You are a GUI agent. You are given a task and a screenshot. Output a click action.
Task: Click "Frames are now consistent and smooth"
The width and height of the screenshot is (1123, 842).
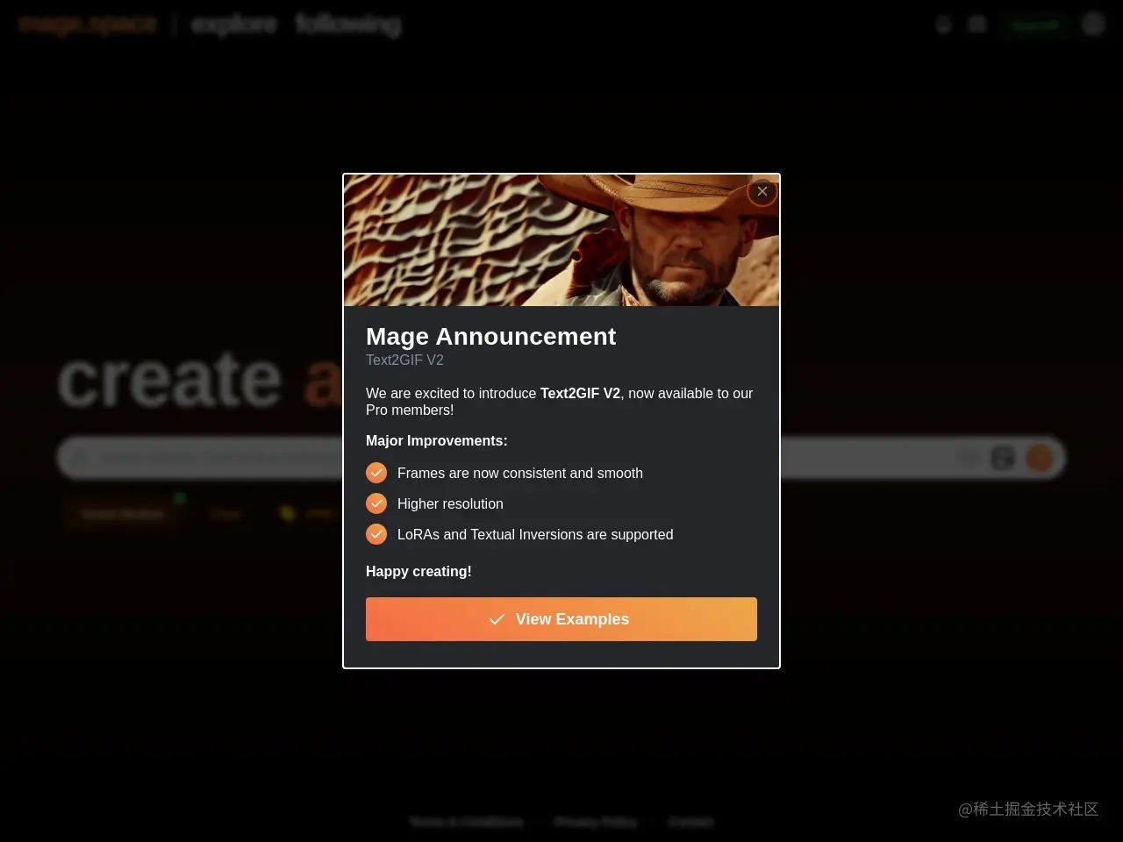[520, 474]
